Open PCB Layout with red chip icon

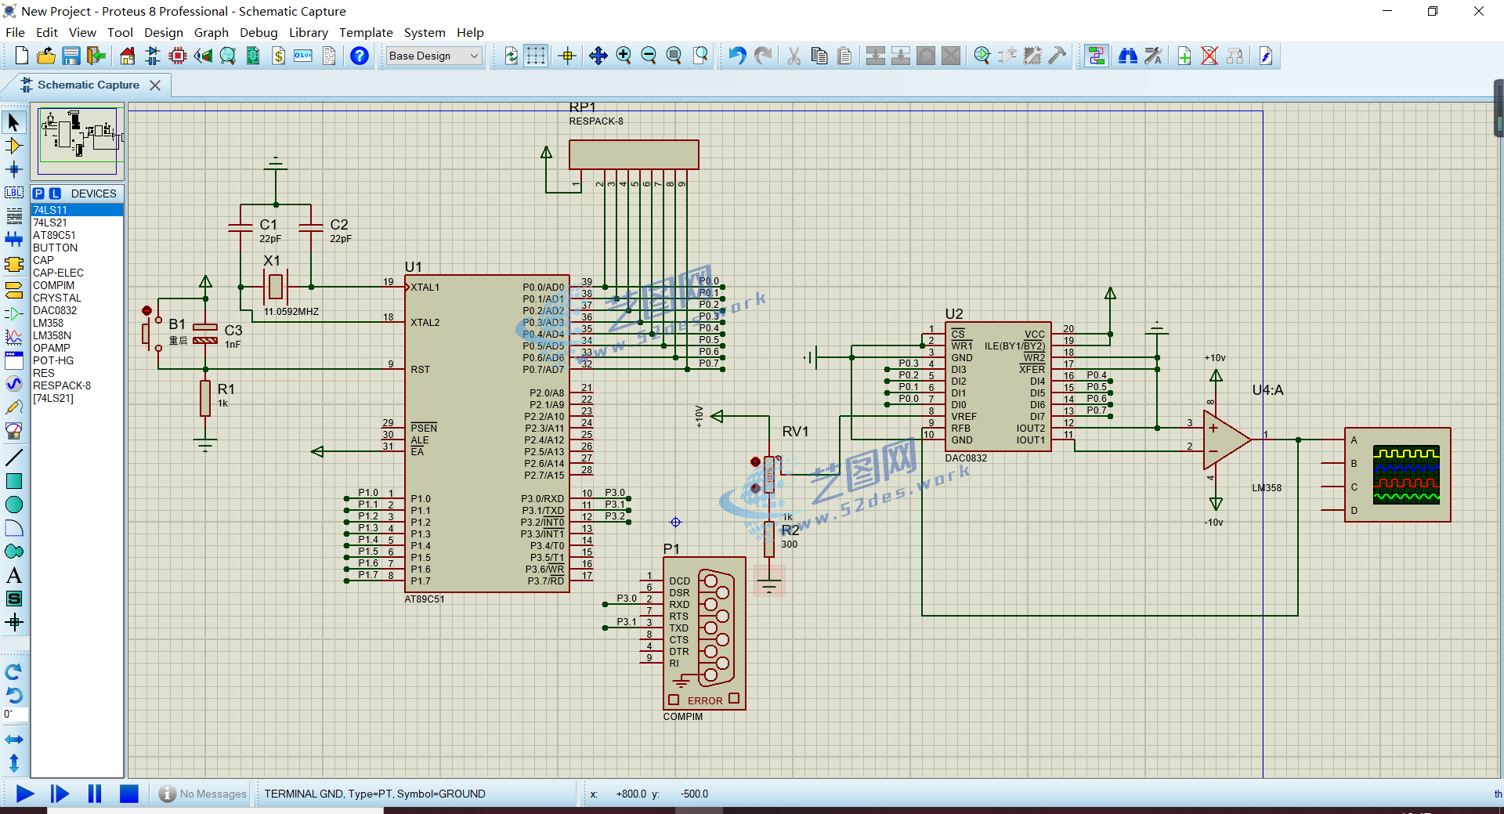point(178,56)
